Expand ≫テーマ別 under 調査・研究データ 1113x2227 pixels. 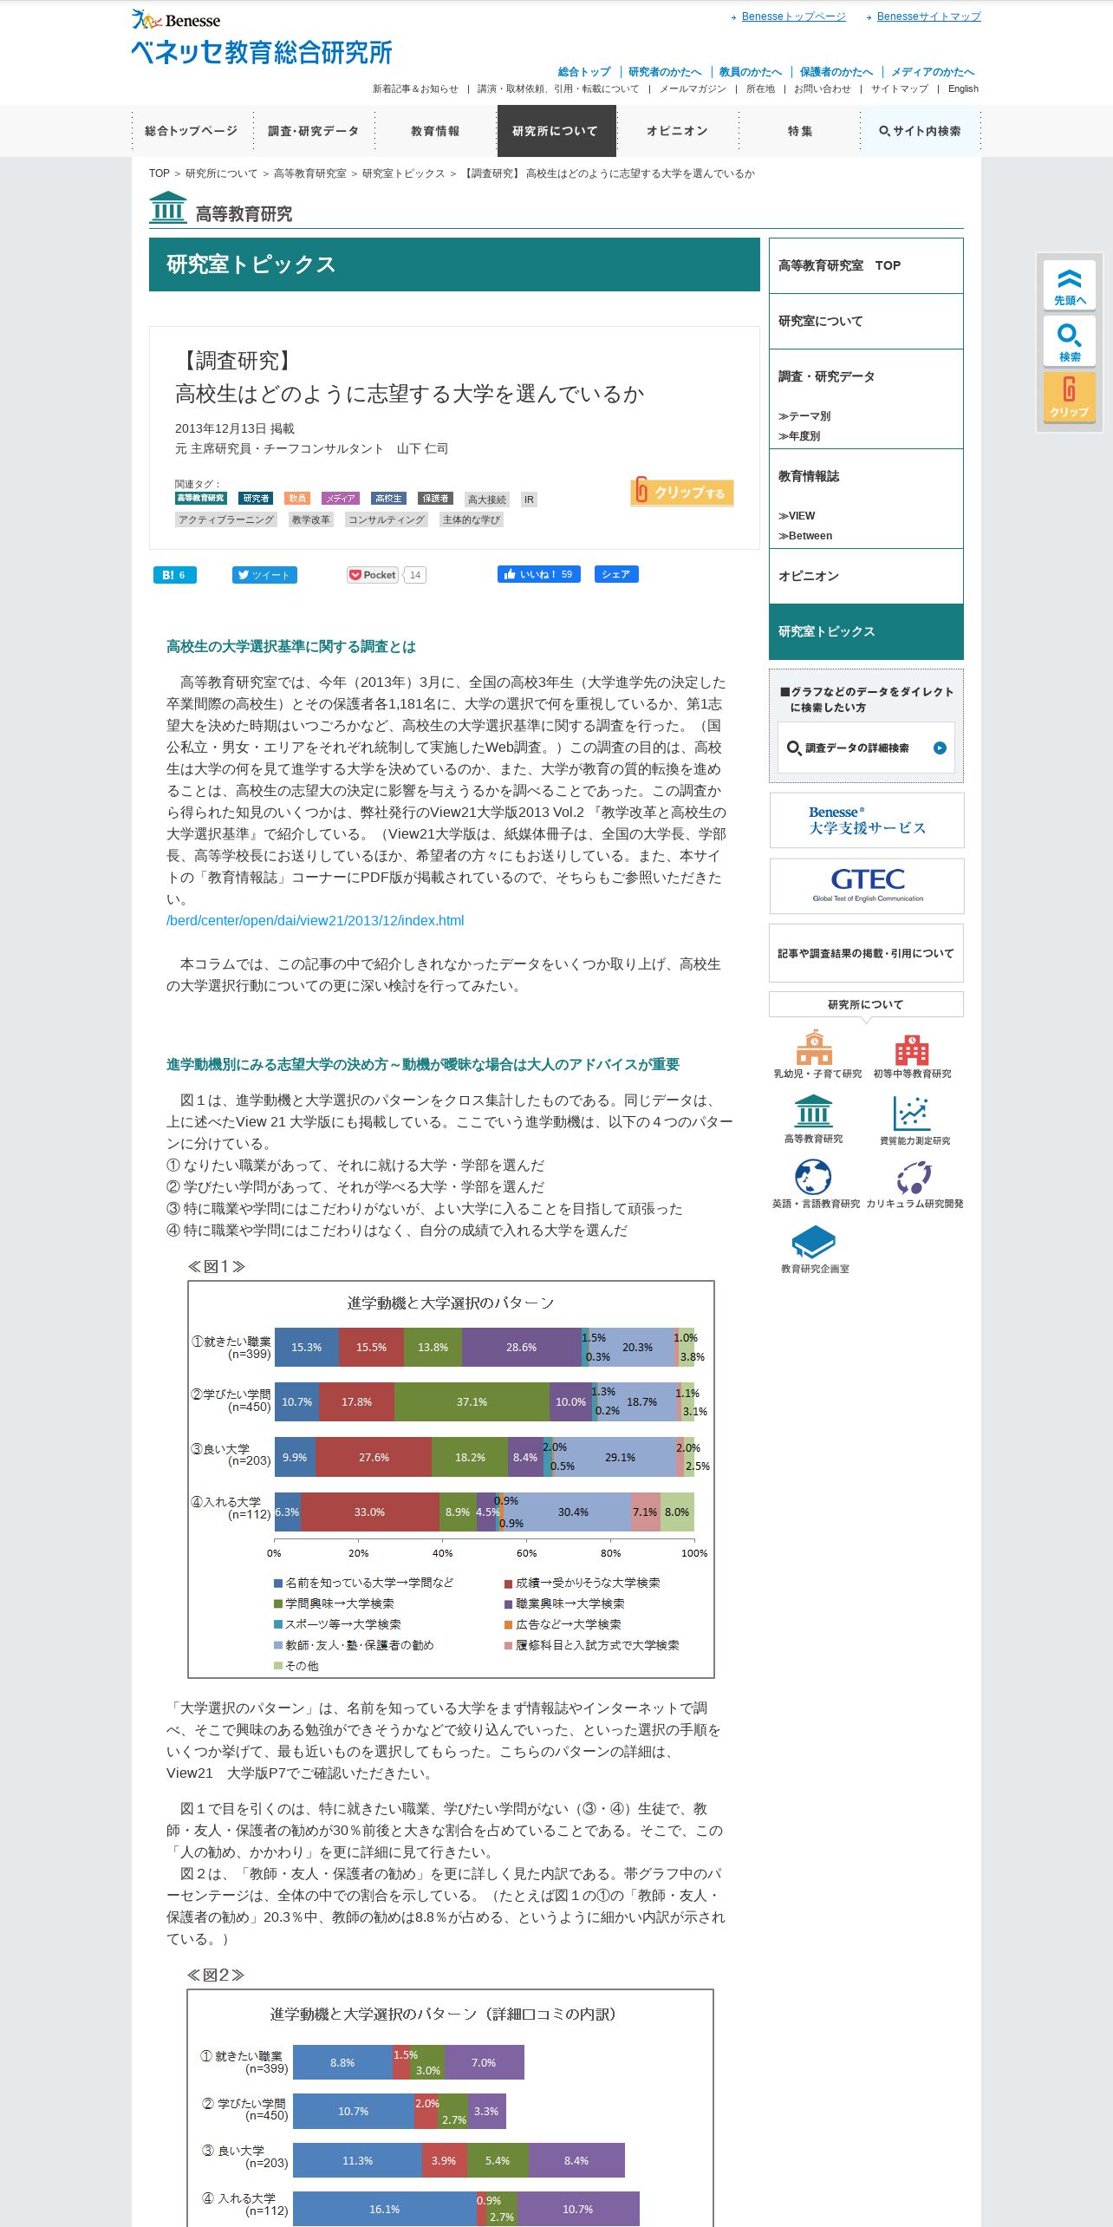pos(804,416)
